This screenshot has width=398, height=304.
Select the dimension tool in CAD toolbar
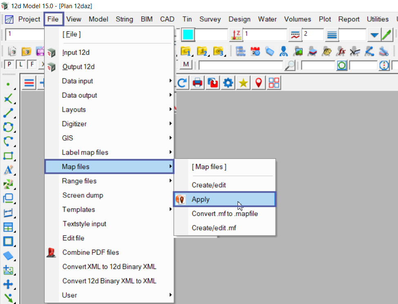pos(8,213)
